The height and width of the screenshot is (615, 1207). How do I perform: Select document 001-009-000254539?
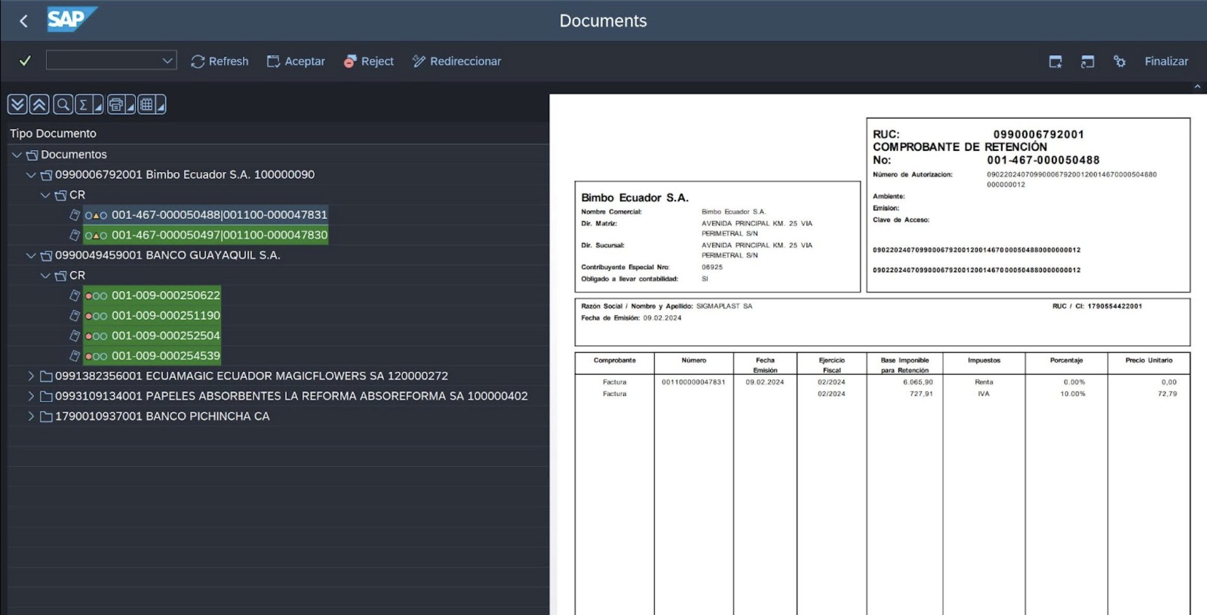(x=166, y=356)
